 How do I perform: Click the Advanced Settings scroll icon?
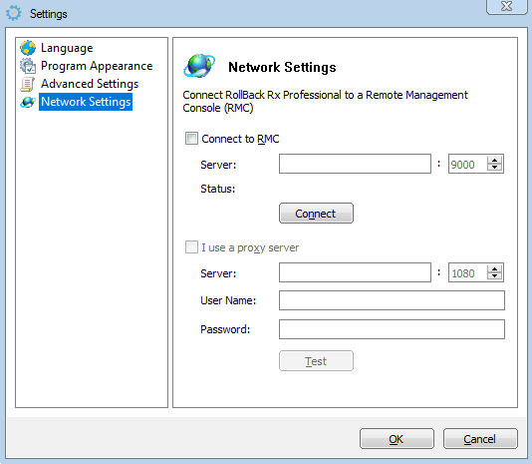[x=28, y=84]
